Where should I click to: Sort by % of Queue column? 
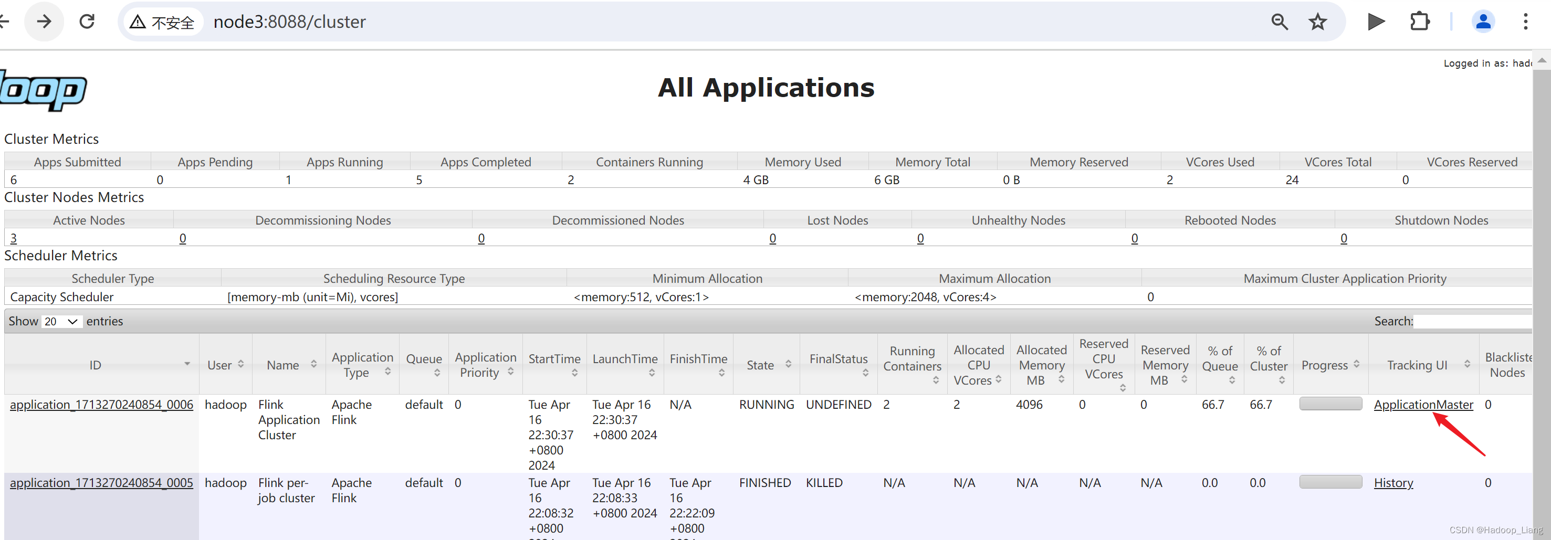pos(1220,365)
